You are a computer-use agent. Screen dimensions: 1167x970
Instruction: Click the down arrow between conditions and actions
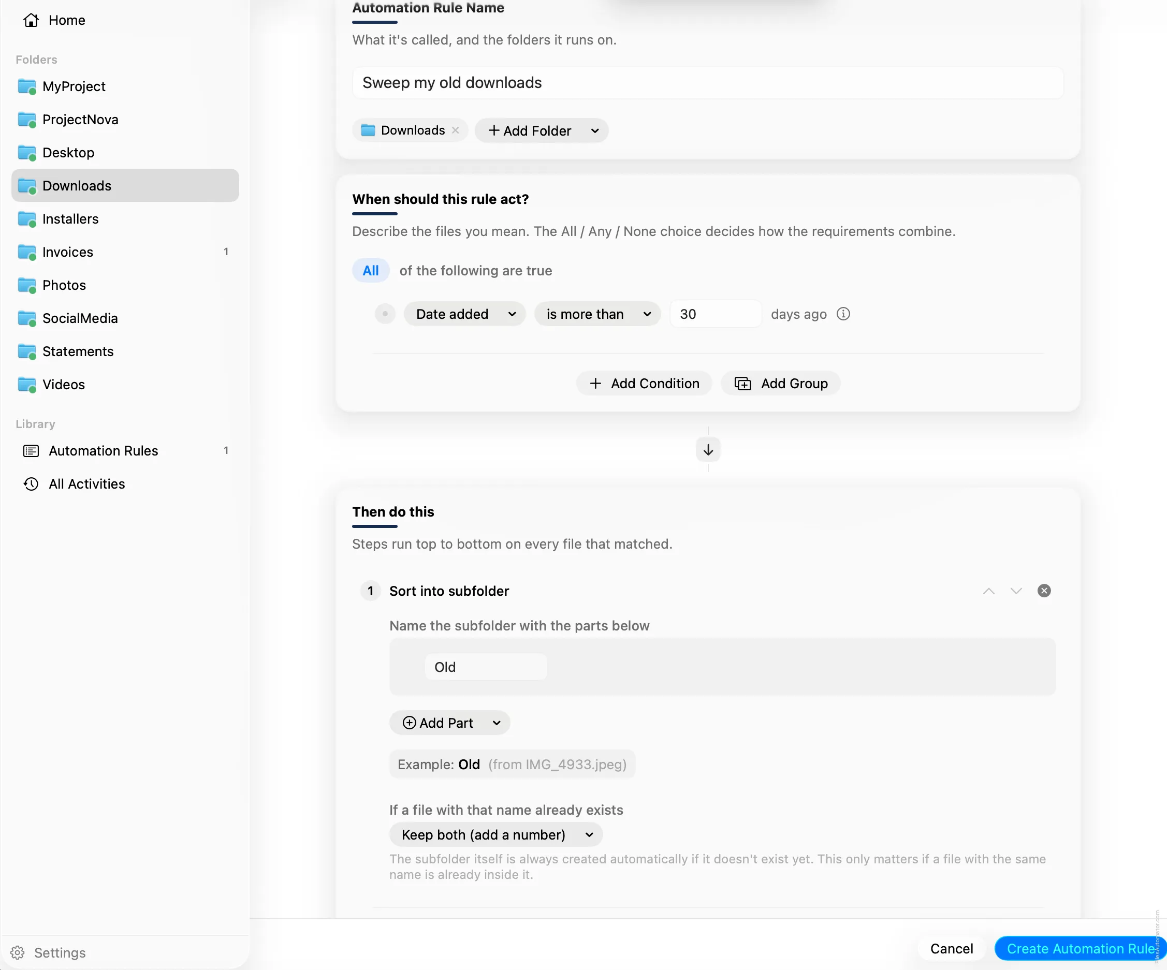(708, 449)
